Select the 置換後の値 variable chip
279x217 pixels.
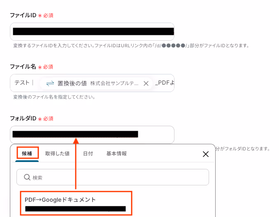pyautogui.click(x=96, y=83)
